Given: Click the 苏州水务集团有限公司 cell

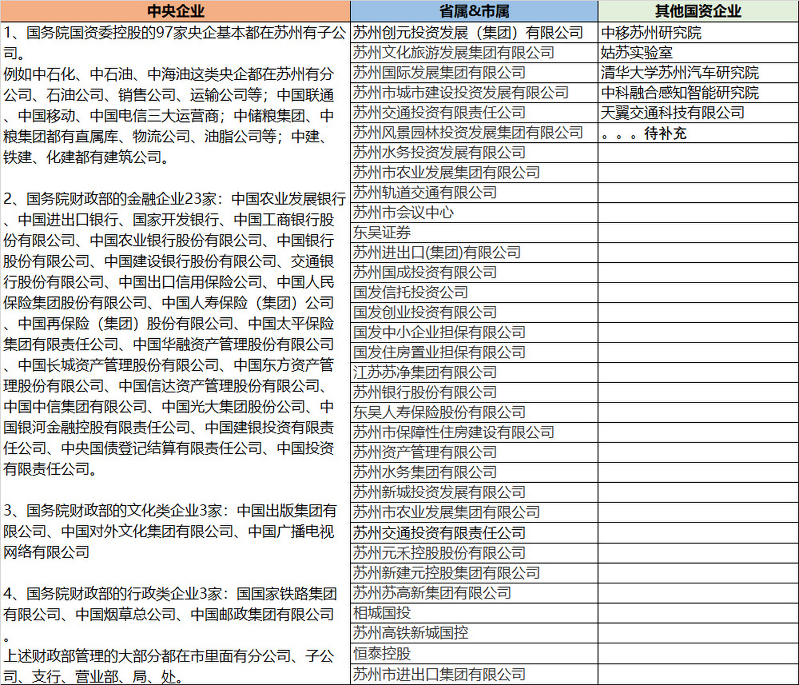Looking at the screenshot, I should click(x=474, y=472).
